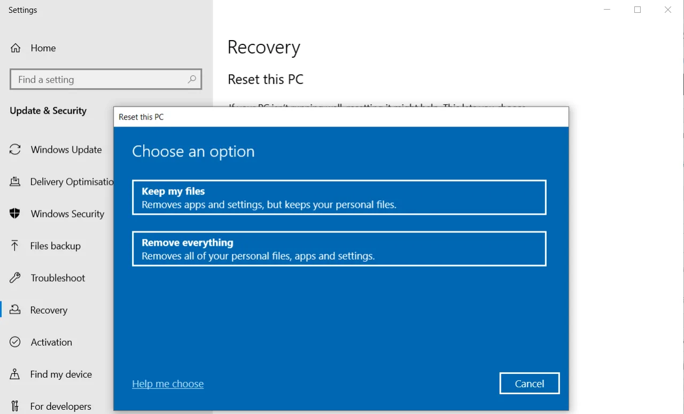This screenshot has height=414, width=684.
Task: Open Find my device
Action: 60,374
